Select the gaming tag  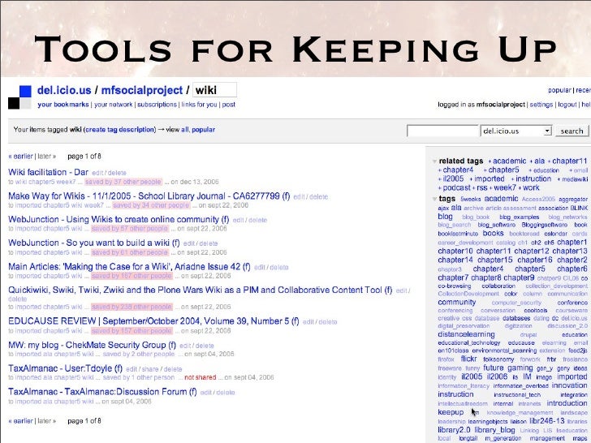coord(520,368)
